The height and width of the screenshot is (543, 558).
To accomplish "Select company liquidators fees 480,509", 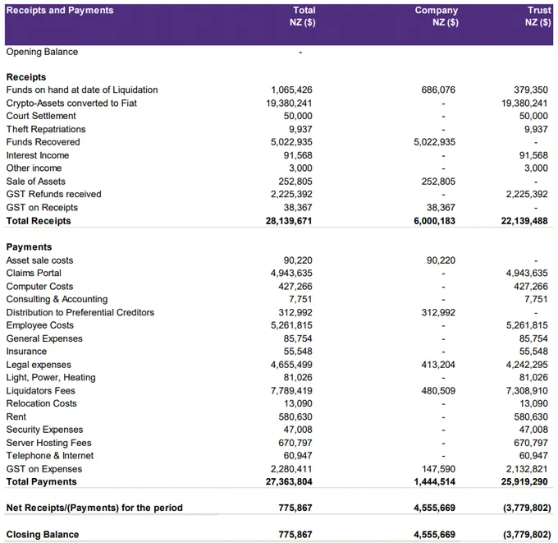I will (x=438, y=391).
